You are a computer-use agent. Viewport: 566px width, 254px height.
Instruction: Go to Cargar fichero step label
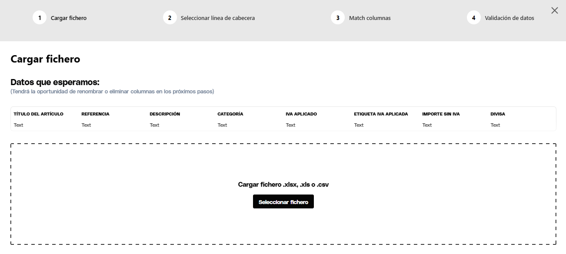pyautogui.click(x=69, y=18)
